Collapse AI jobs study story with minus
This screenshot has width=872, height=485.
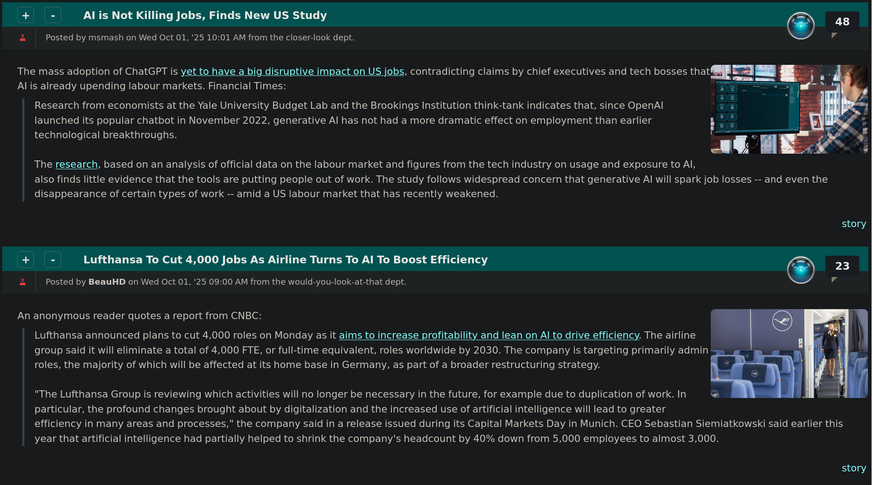coord(53,15)
